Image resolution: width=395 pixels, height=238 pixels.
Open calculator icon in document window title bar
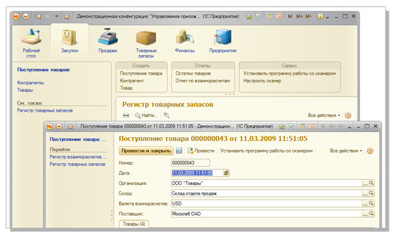pyautogui.click(x=302, y=126)
